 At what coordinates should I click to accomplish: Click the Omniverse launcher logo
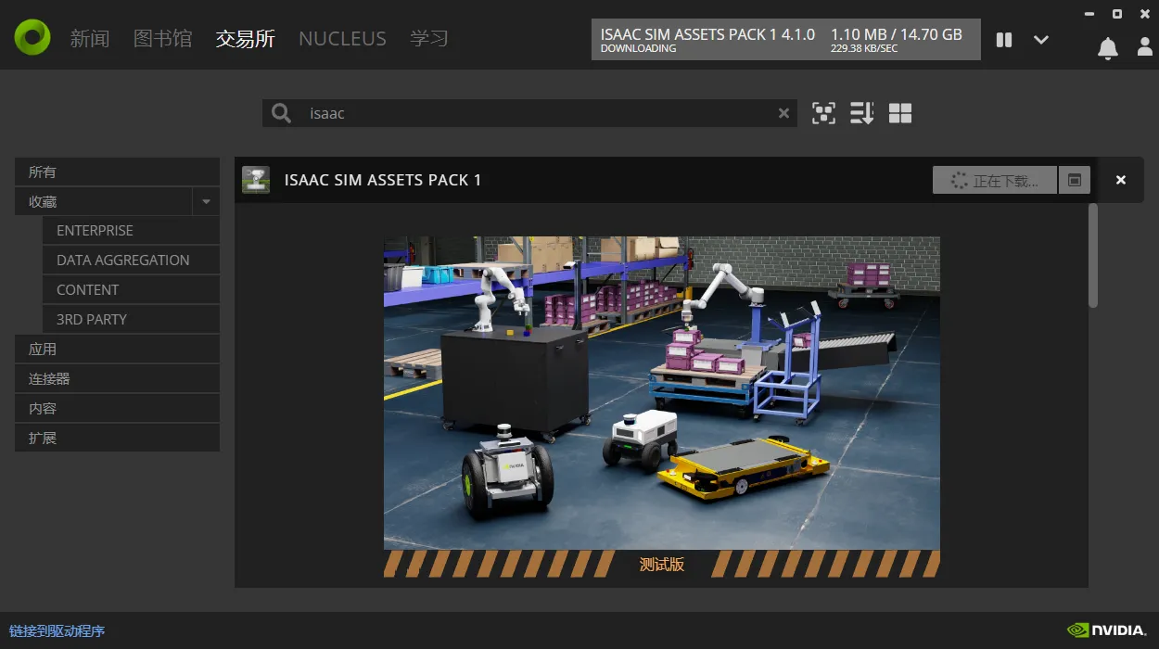[32, 37]
